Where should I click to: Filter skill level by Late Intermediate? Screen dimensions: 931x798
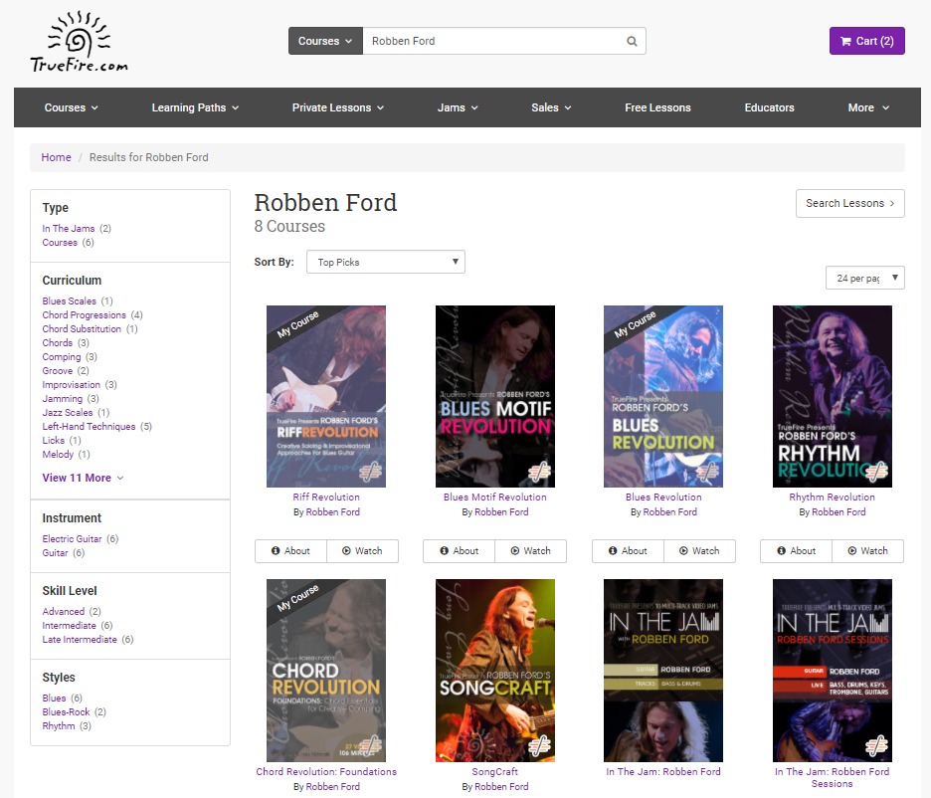(x=80, y=640)
